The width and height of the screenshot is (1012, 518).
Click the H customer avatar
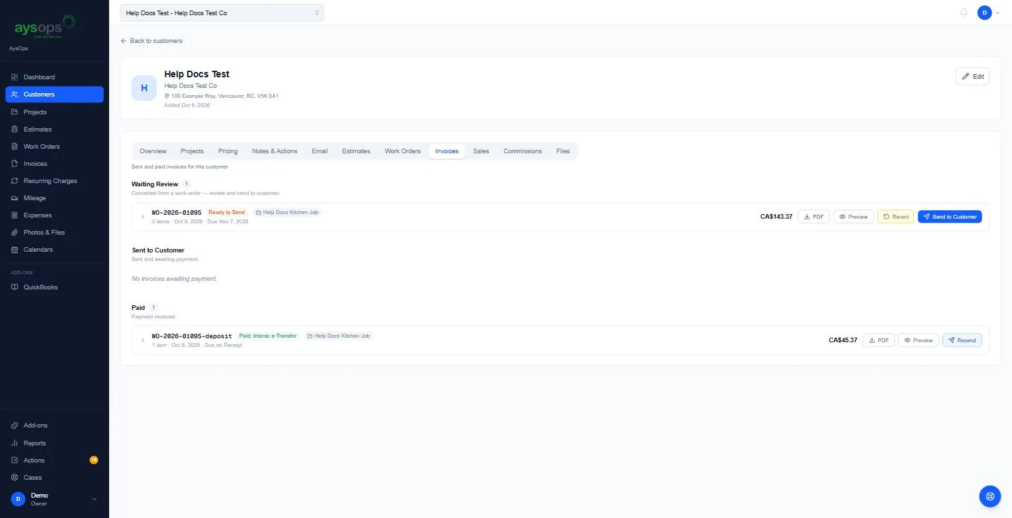tap(144, 88)
